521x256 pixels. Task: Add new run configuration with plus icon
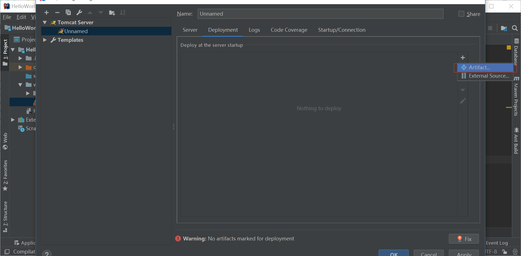pos(47,13)
